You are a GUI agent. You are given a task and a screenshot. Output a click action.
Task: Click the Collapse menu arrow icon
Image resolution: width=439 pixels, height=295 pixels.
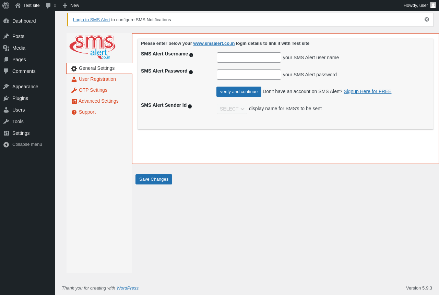coord(6,144)
